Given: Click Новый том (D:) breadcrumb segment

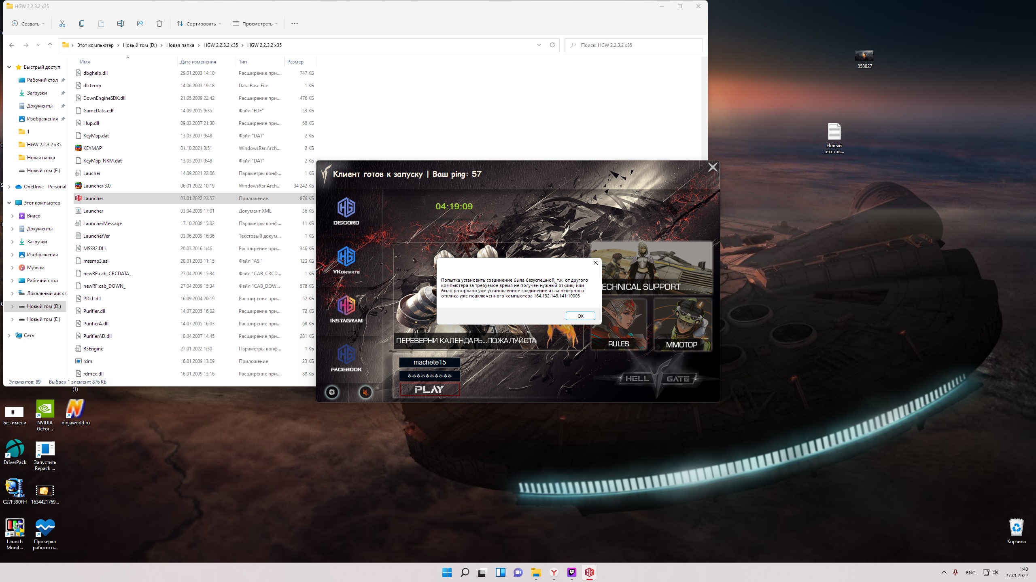Looking at the screenshot, I should click(x=140, y=45).
